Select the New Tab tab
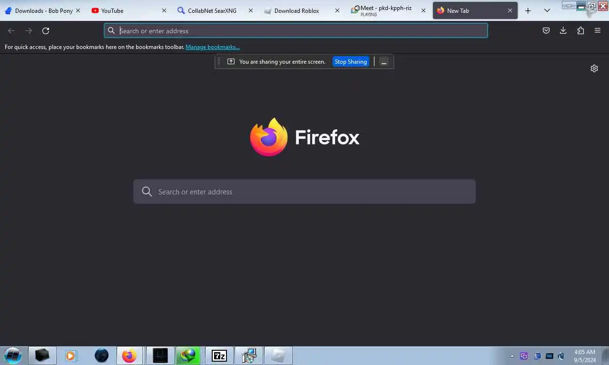This screenshot has height=365, width=609. click(x=475, y=10)
